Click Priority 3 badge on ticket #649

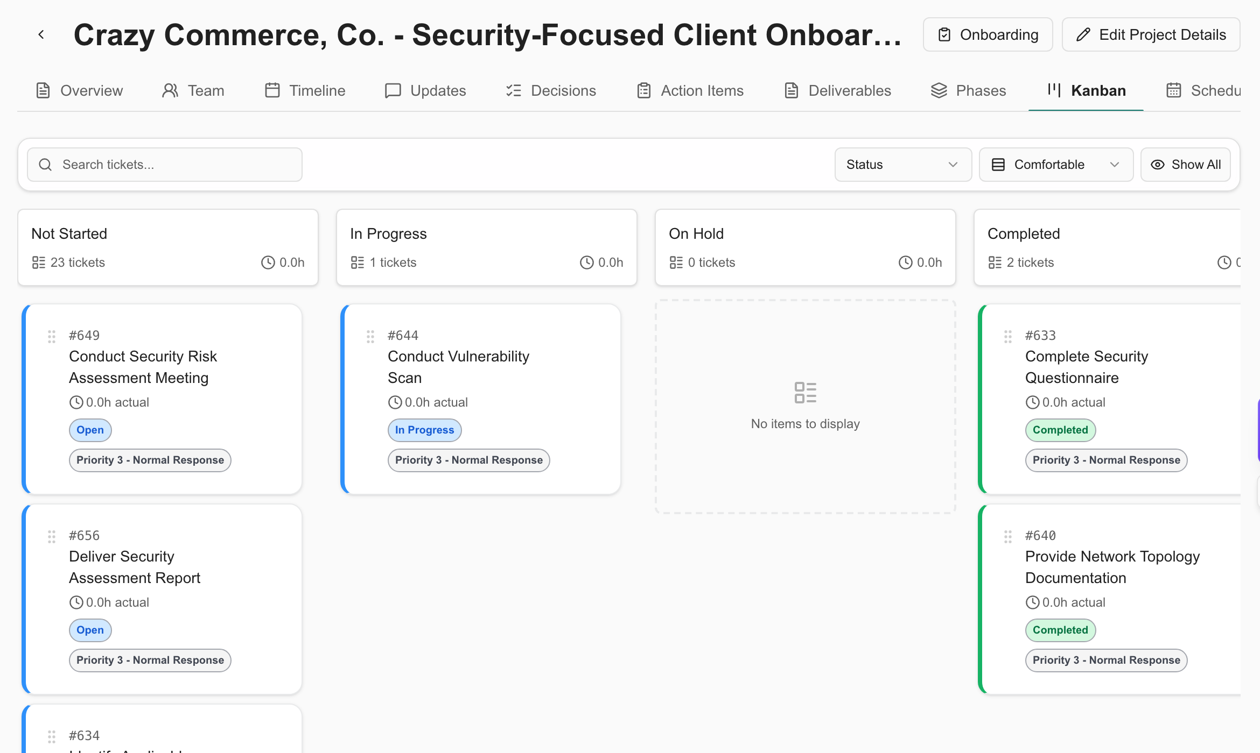pos(150,460)
